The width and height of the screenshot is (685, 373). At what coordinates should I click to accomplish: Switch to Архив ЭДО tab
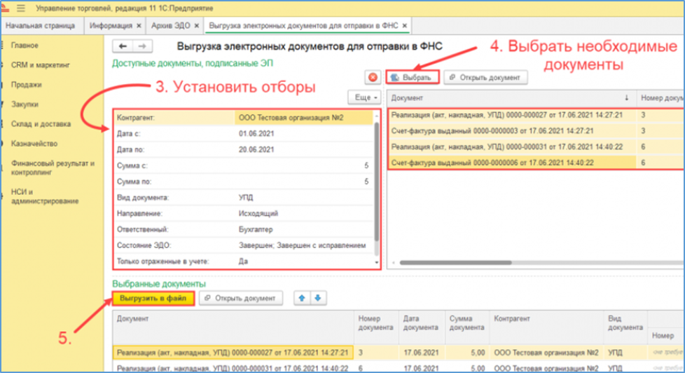(x=170, y=26)
